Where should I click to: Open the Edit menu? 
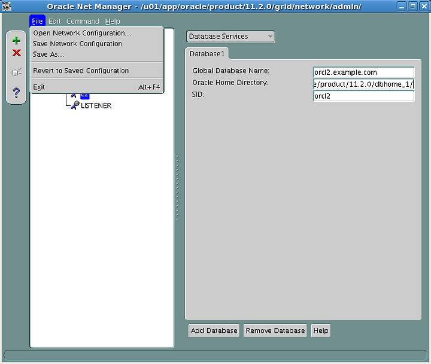click(x=54, y=21)
